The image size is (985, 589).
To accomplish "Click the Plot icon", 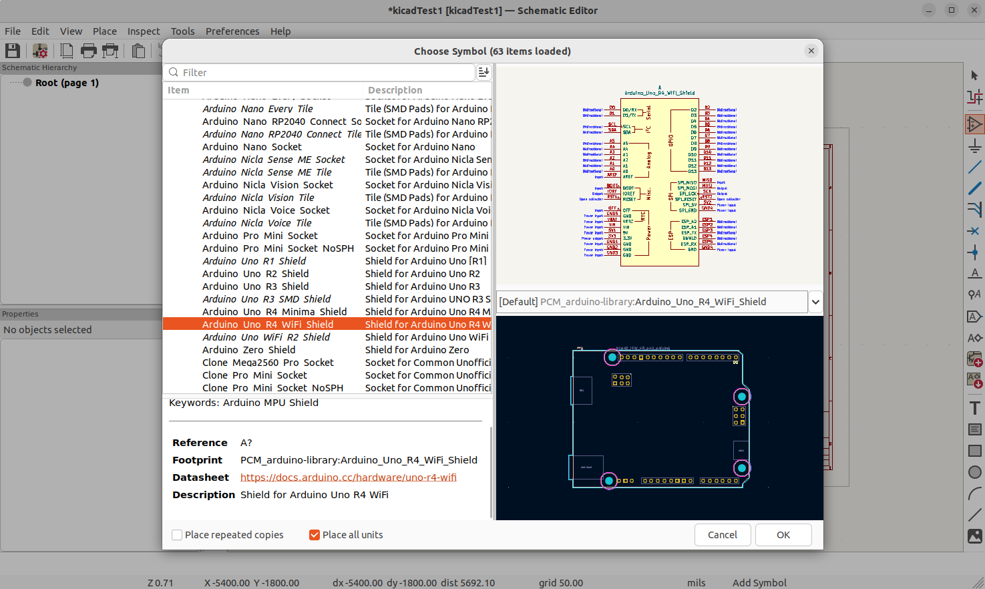I will coord(110,51).
